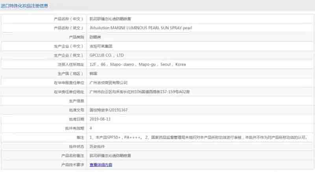Click the 产品技术要求 row label
315x172 pixels.
click(x=72, y=165)
